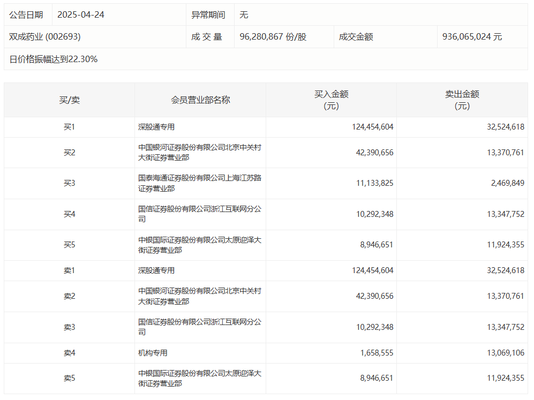Image resolution: width=534 pixels, height=400 pixels.
Task: Click the 异常期间 label cell
Action: (208, 14)
